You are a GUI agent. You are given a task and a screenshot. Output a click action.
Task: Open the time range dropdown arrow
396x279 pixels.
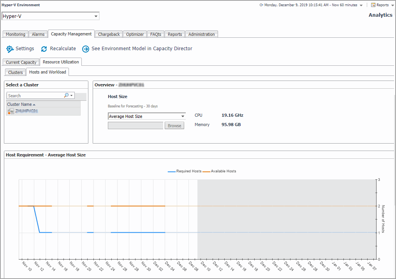[361, 5]
